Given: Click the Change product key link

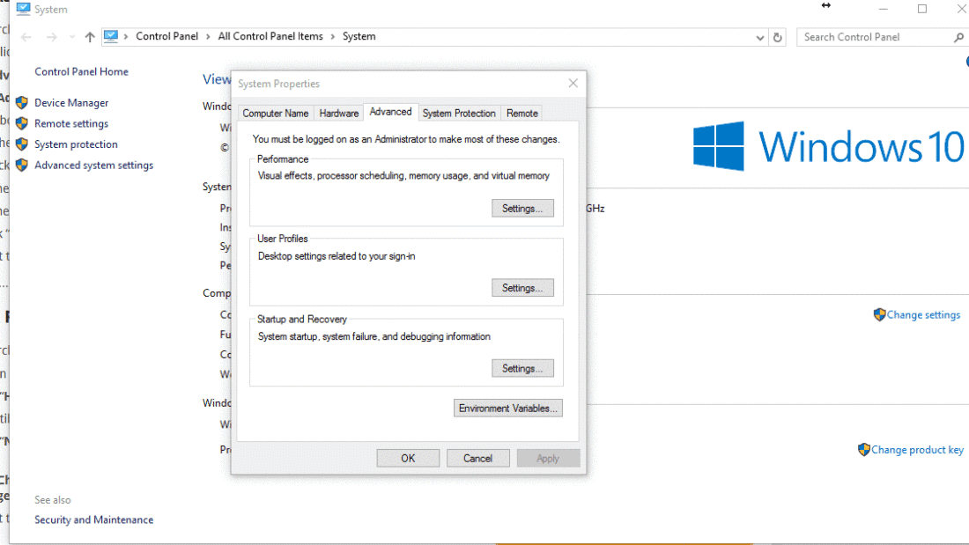Looking at the screenshot, I should pos(918,449).
